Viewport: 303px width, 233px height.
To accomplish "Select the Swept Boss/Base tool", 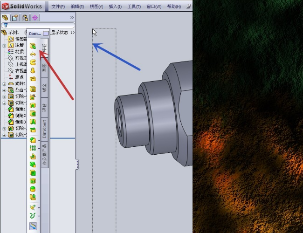I will tap(33, 62).
